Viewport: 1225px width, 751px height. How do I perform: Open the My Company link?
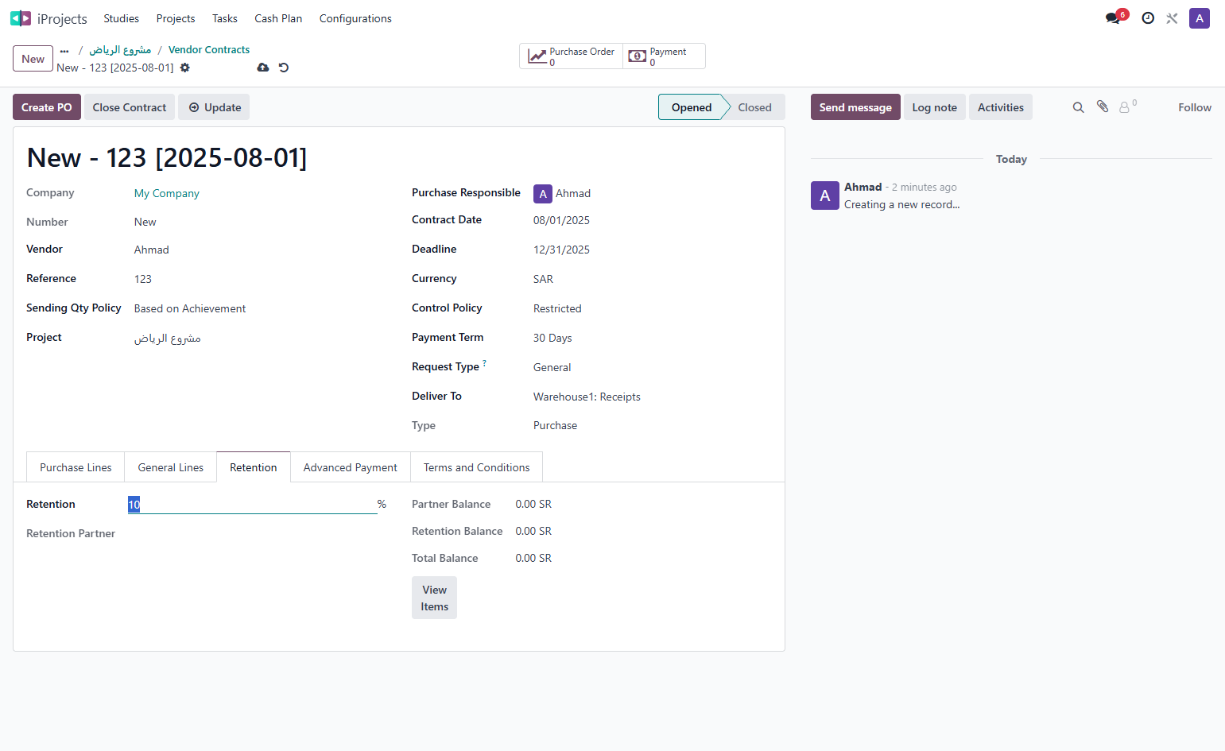click(167, 193)
